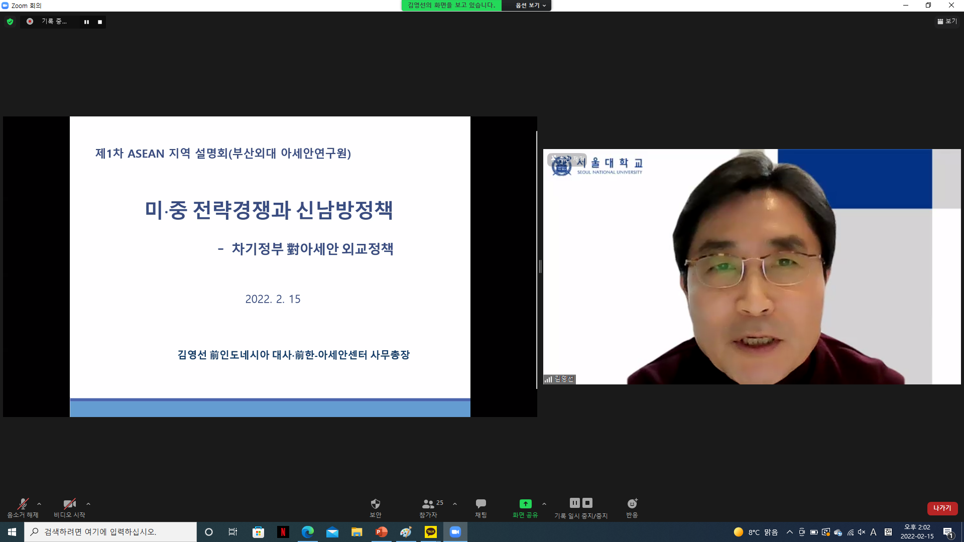Start video (비디오 시작) camera toggle
The image size is (964, 542).
tap(69, 504)
